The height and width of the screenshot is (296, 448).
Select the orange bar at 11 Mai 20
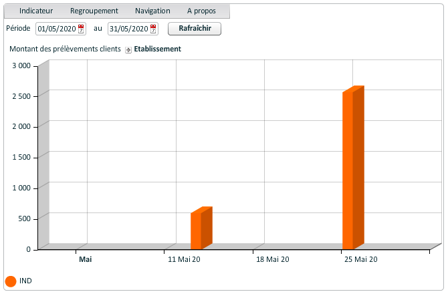click(x=201, y=228)
